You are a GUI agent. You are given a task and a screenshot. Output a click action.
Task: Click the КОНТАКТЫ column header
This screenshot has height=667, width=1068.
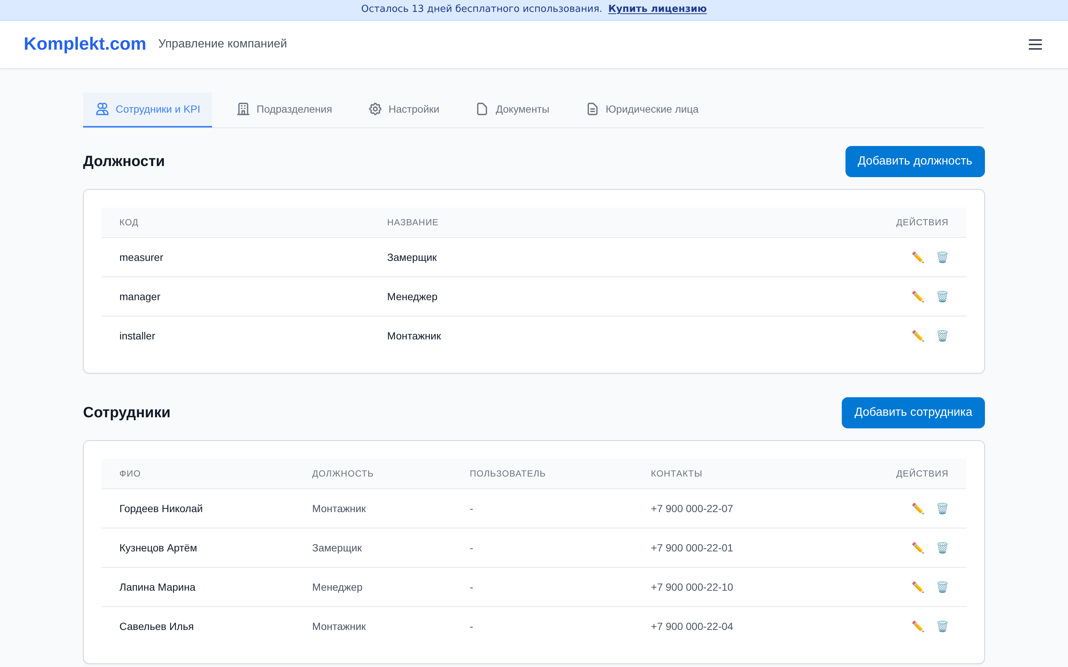676,473
